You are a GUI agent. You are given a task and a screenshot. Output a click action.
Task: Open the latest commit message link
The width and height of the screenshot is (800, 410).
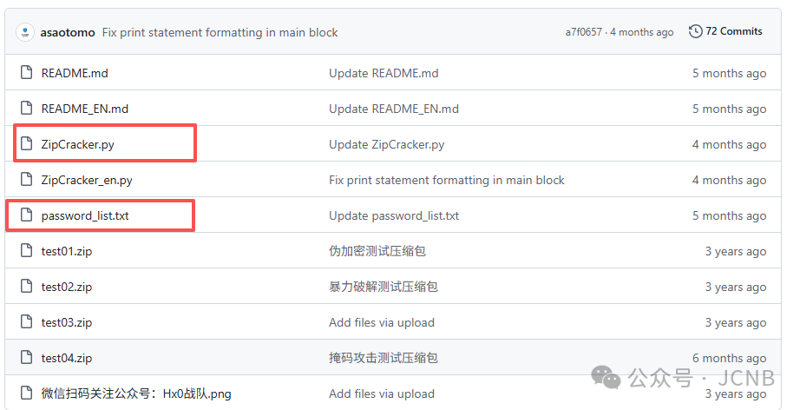[x=220, y=32]
